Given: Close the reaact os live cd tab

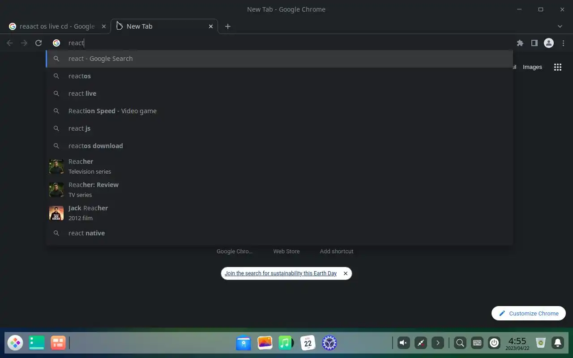Looking at the screenshot, I should tap(104, 26).
